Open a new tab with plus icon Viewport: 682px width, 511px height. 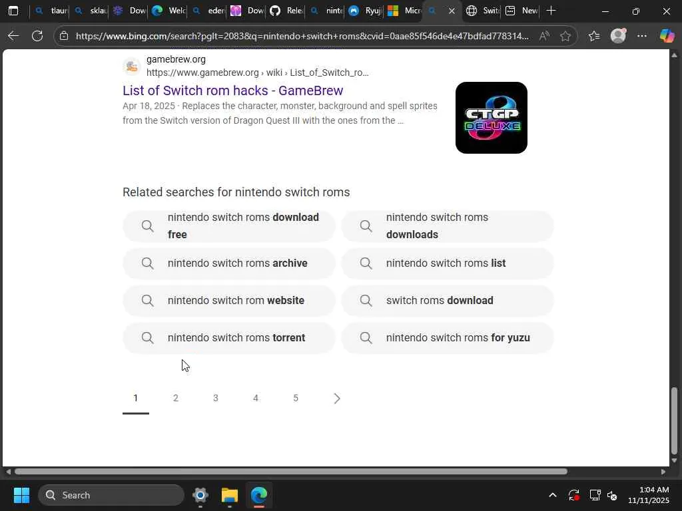click(x=551, y=11)
